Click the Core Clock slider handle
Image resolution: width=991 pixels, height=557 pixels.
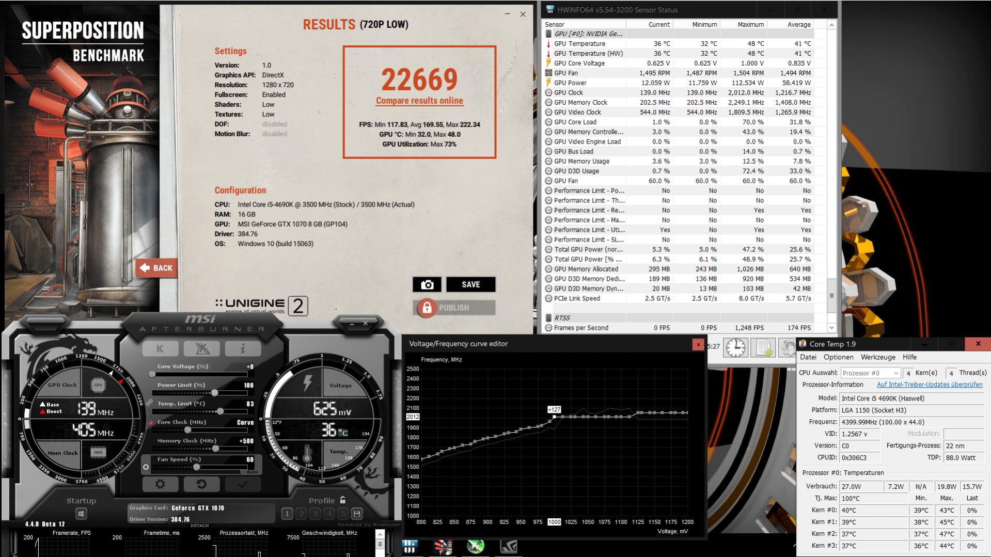tap(187, 430)
